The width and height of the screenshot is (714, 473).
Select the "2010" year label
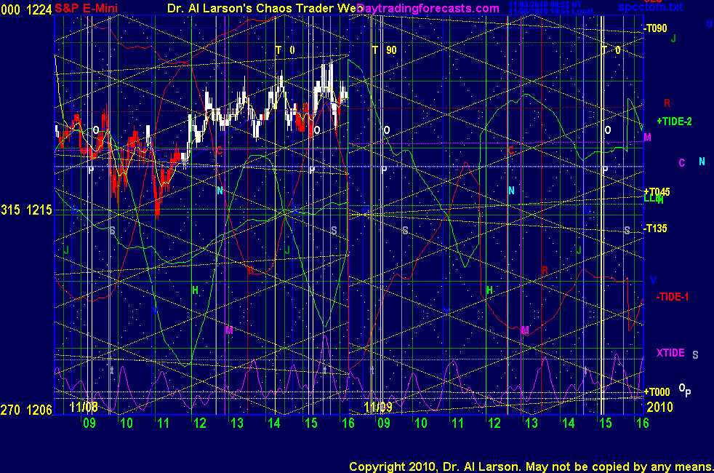(x=659, y=407)
